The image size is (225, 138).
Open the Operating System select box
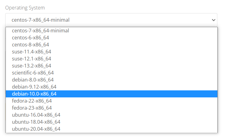click(111, 20)
